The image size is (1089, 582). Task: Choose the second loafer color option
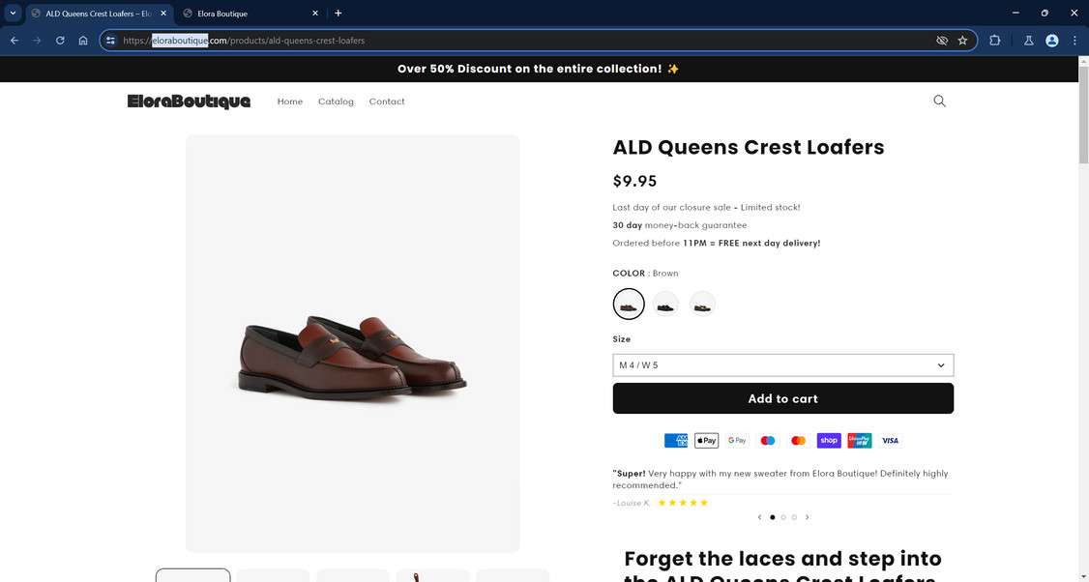tap(665, 305)
